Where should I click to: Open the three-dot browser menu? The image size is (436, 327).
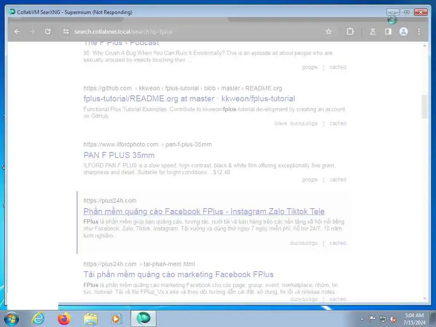click(x=419, y=32)
